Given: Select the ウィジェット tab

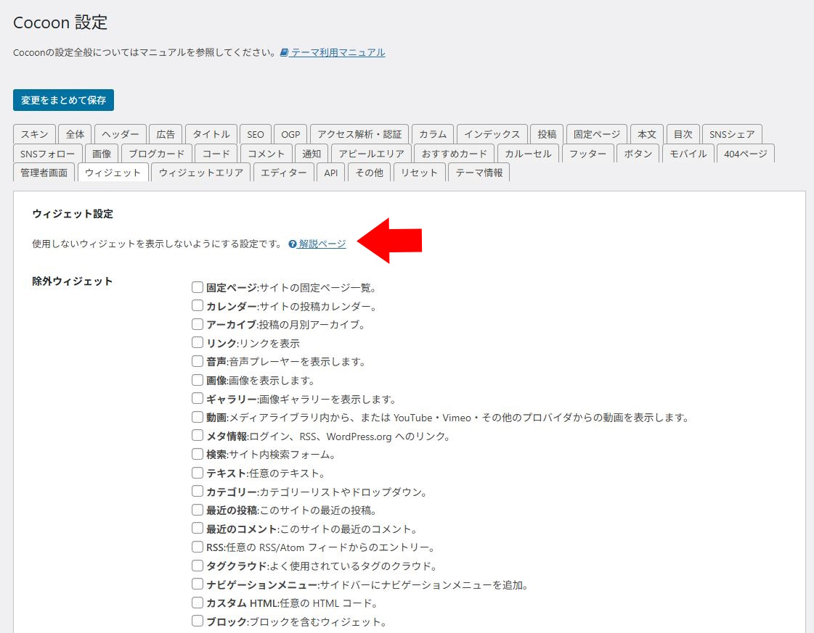Looking at the screenshot, I should (x=113, y=173).
